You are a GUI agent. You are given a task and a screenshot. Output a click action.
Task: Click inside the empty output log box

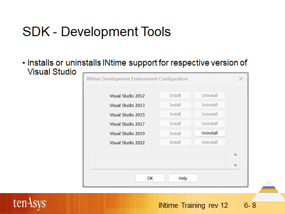tap(161, 160)
